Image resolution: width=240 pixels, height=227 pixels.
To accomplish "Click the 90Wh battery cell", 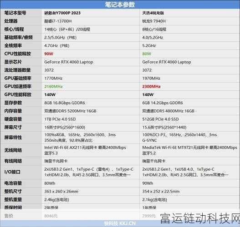I will point(148,183).
